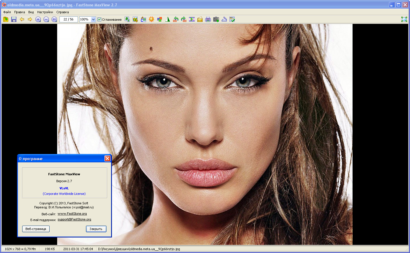
Task: Click the scanner acquire icon
Action: click(224, 19)
